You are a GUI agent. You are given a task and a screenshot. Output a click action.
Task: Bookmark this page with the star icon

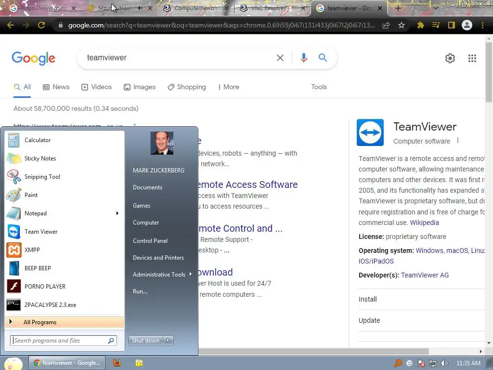[x=402, y=25]
